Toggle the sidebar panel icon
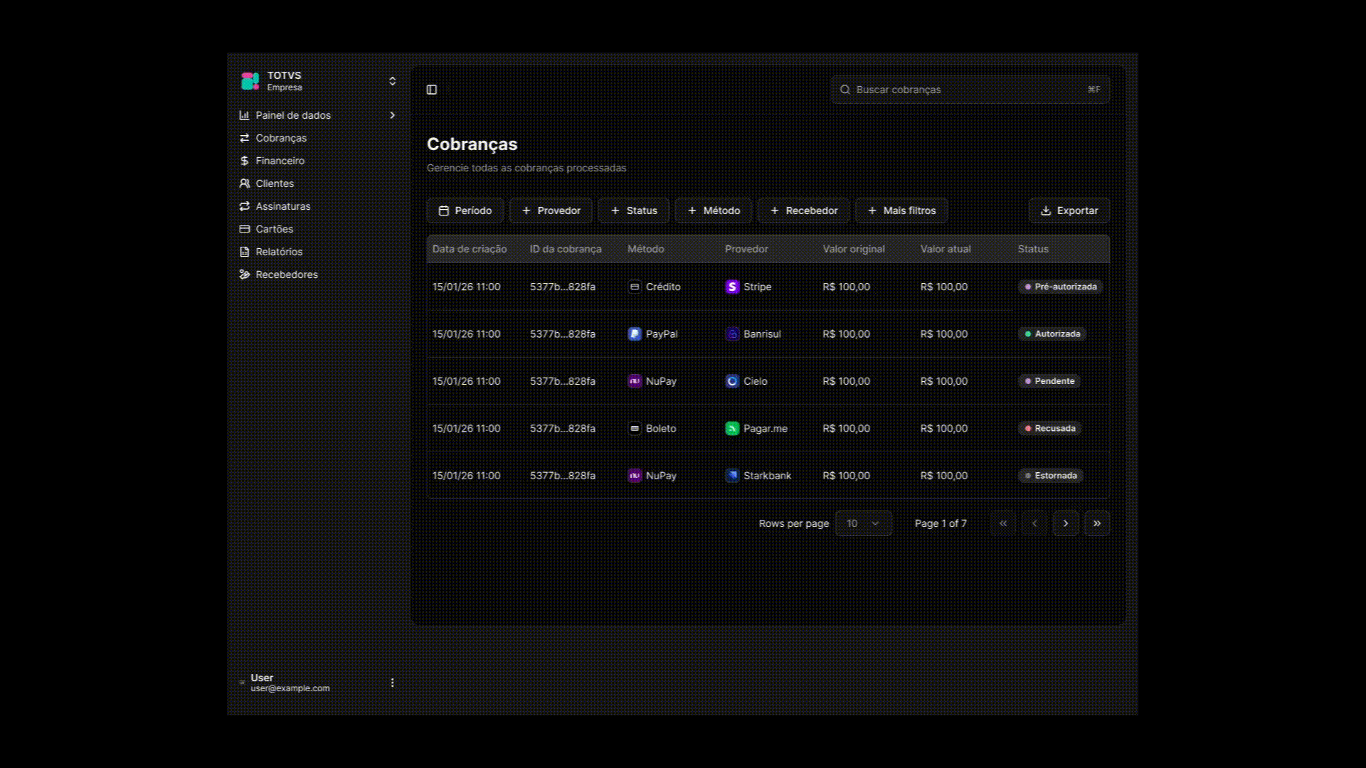This screenshot has height=768, width=1366. [431, 90]
